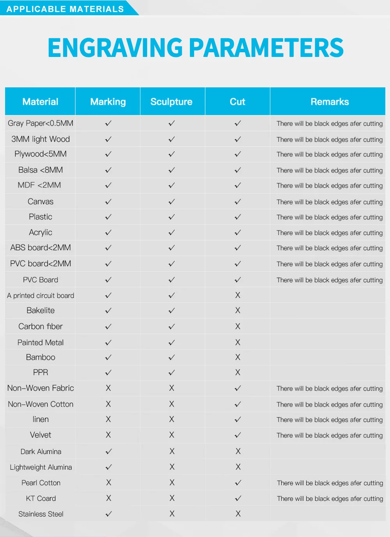The height and width of the screenshot is (537, 390).
Task: Click the Sculpture checkmark for Acrylic row
Action: tap(172, 232)
